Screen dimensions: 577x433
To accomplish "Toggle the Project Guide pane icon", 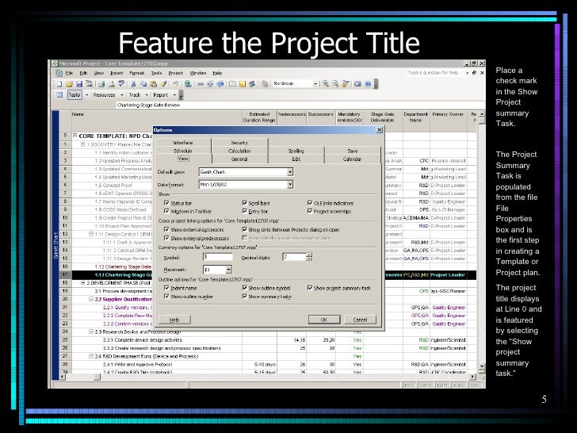I will click(59, 94).
